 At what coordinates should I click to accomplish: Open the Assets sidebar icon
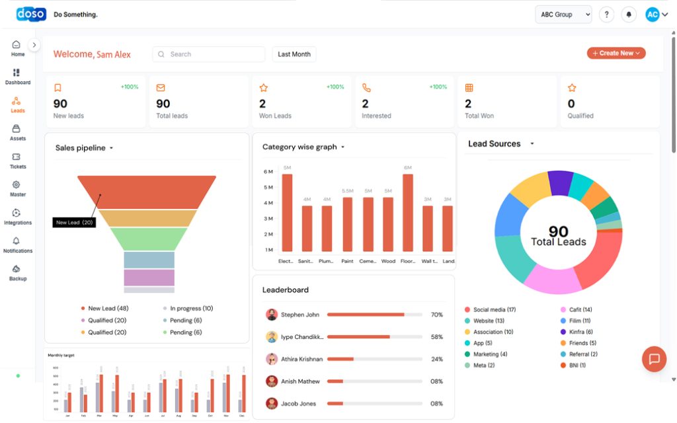click(x=17, y=129)
